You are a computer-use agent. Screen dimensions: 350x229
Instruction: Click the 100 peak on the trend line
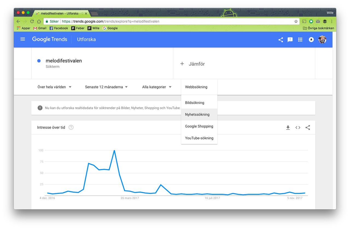click(114, 150)
